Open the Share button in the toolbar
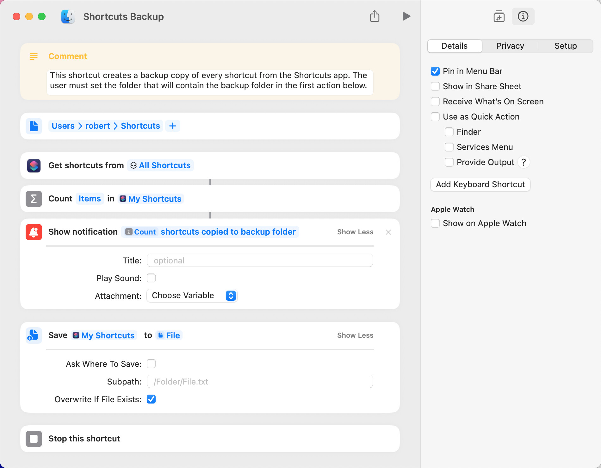Viewport: 601px width, 468px height. pos(375,16)
